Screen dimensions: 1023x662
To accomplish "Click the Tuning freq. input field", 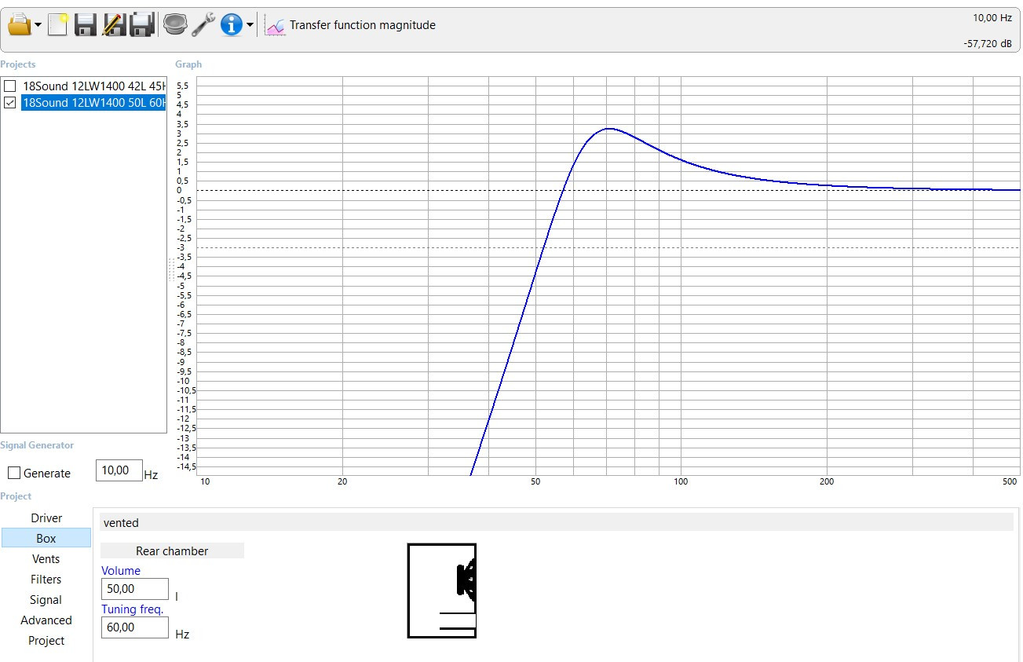I will (x=134, y=627).
